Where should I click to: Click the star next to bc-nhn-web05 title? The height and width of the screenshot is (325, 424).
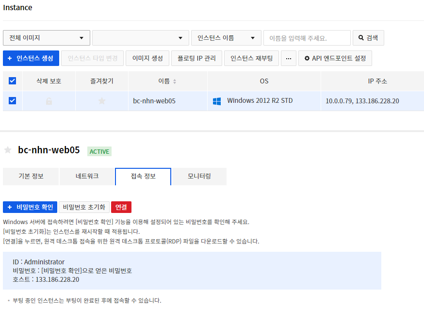click(x=7, y=150)
